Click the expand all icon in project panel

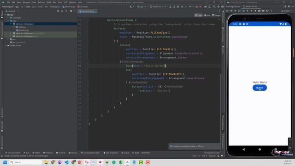62,11
